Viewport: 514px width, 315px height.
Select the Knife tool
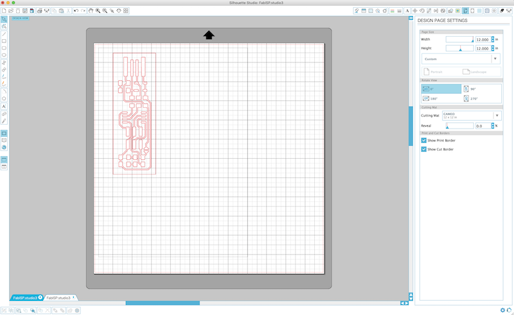coord(4,121)
